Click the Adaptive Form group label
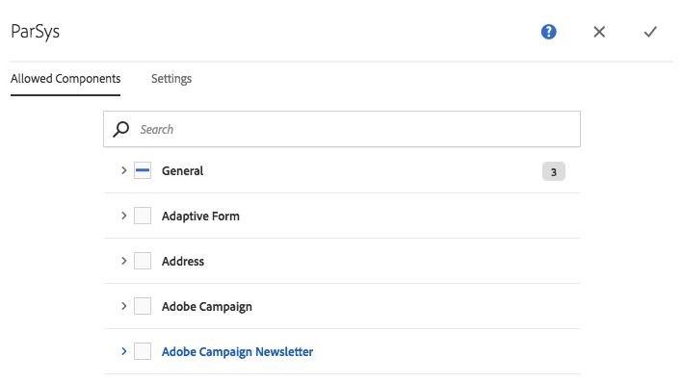Viewport: 683px width, 382px height. [x=200, y=216]
